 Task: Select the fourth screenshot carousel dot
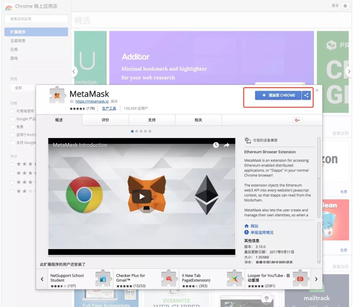[x=145, y=131]
